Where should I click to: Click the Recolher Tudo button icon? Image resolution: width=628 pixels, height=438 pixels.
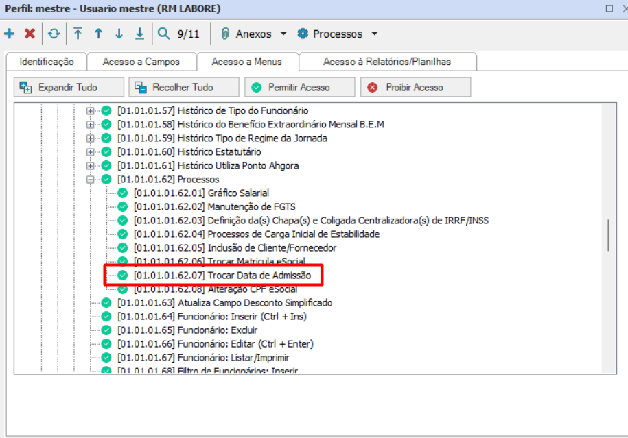tap(141, 87)
